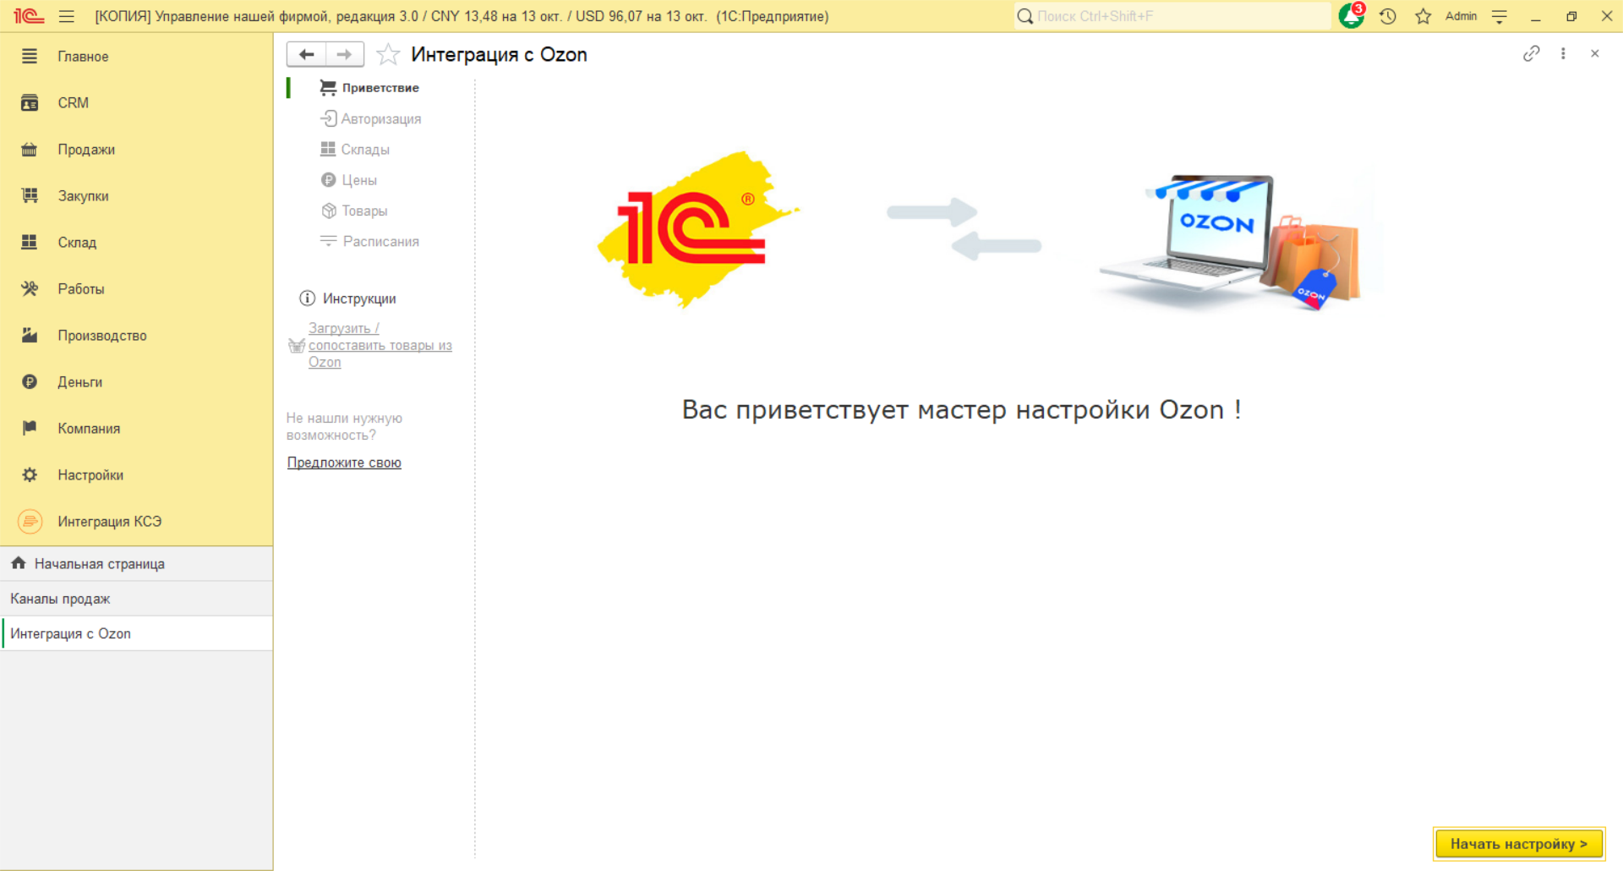The image size is (1623, 871).
Task: Select the Приветствие wizard step
Action: (x=369, y=88)
